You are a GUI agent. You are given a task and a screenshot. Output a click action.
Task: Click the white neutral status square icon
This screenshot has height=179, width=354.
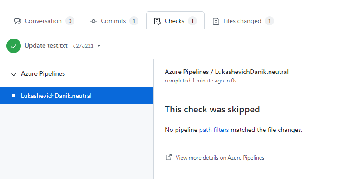14,96
